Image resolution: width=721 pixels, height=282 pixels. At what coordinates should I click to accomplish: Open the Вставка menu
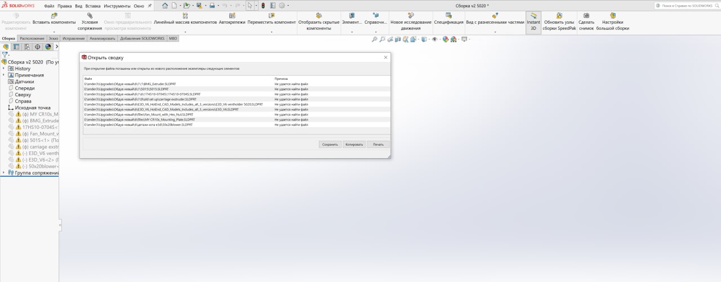click(x=93, y=6)
